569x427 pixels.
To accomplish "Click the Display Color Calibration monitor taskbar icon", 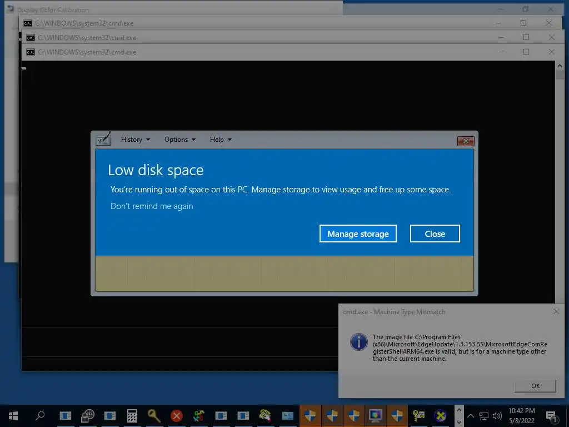I will tap(376, 416).
